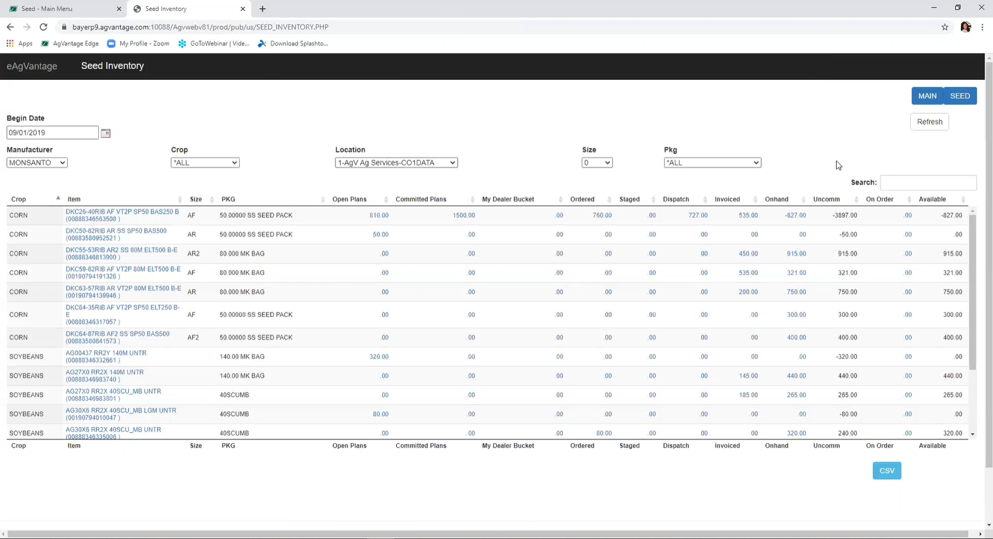This screenshot has width=993, height=539.
Task: Click into the Begin Date field
Action: click(52, 133)
